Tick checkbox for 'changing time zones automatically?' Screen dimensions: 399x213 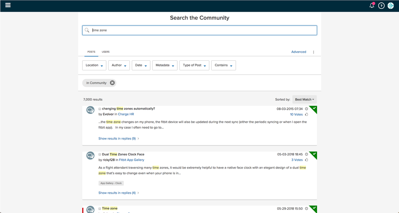click(x=100, y=109)
